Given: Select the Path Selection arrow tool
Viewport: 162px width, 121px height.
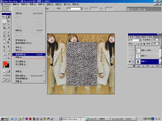Looking at the screenshot, I should point(4,47).
